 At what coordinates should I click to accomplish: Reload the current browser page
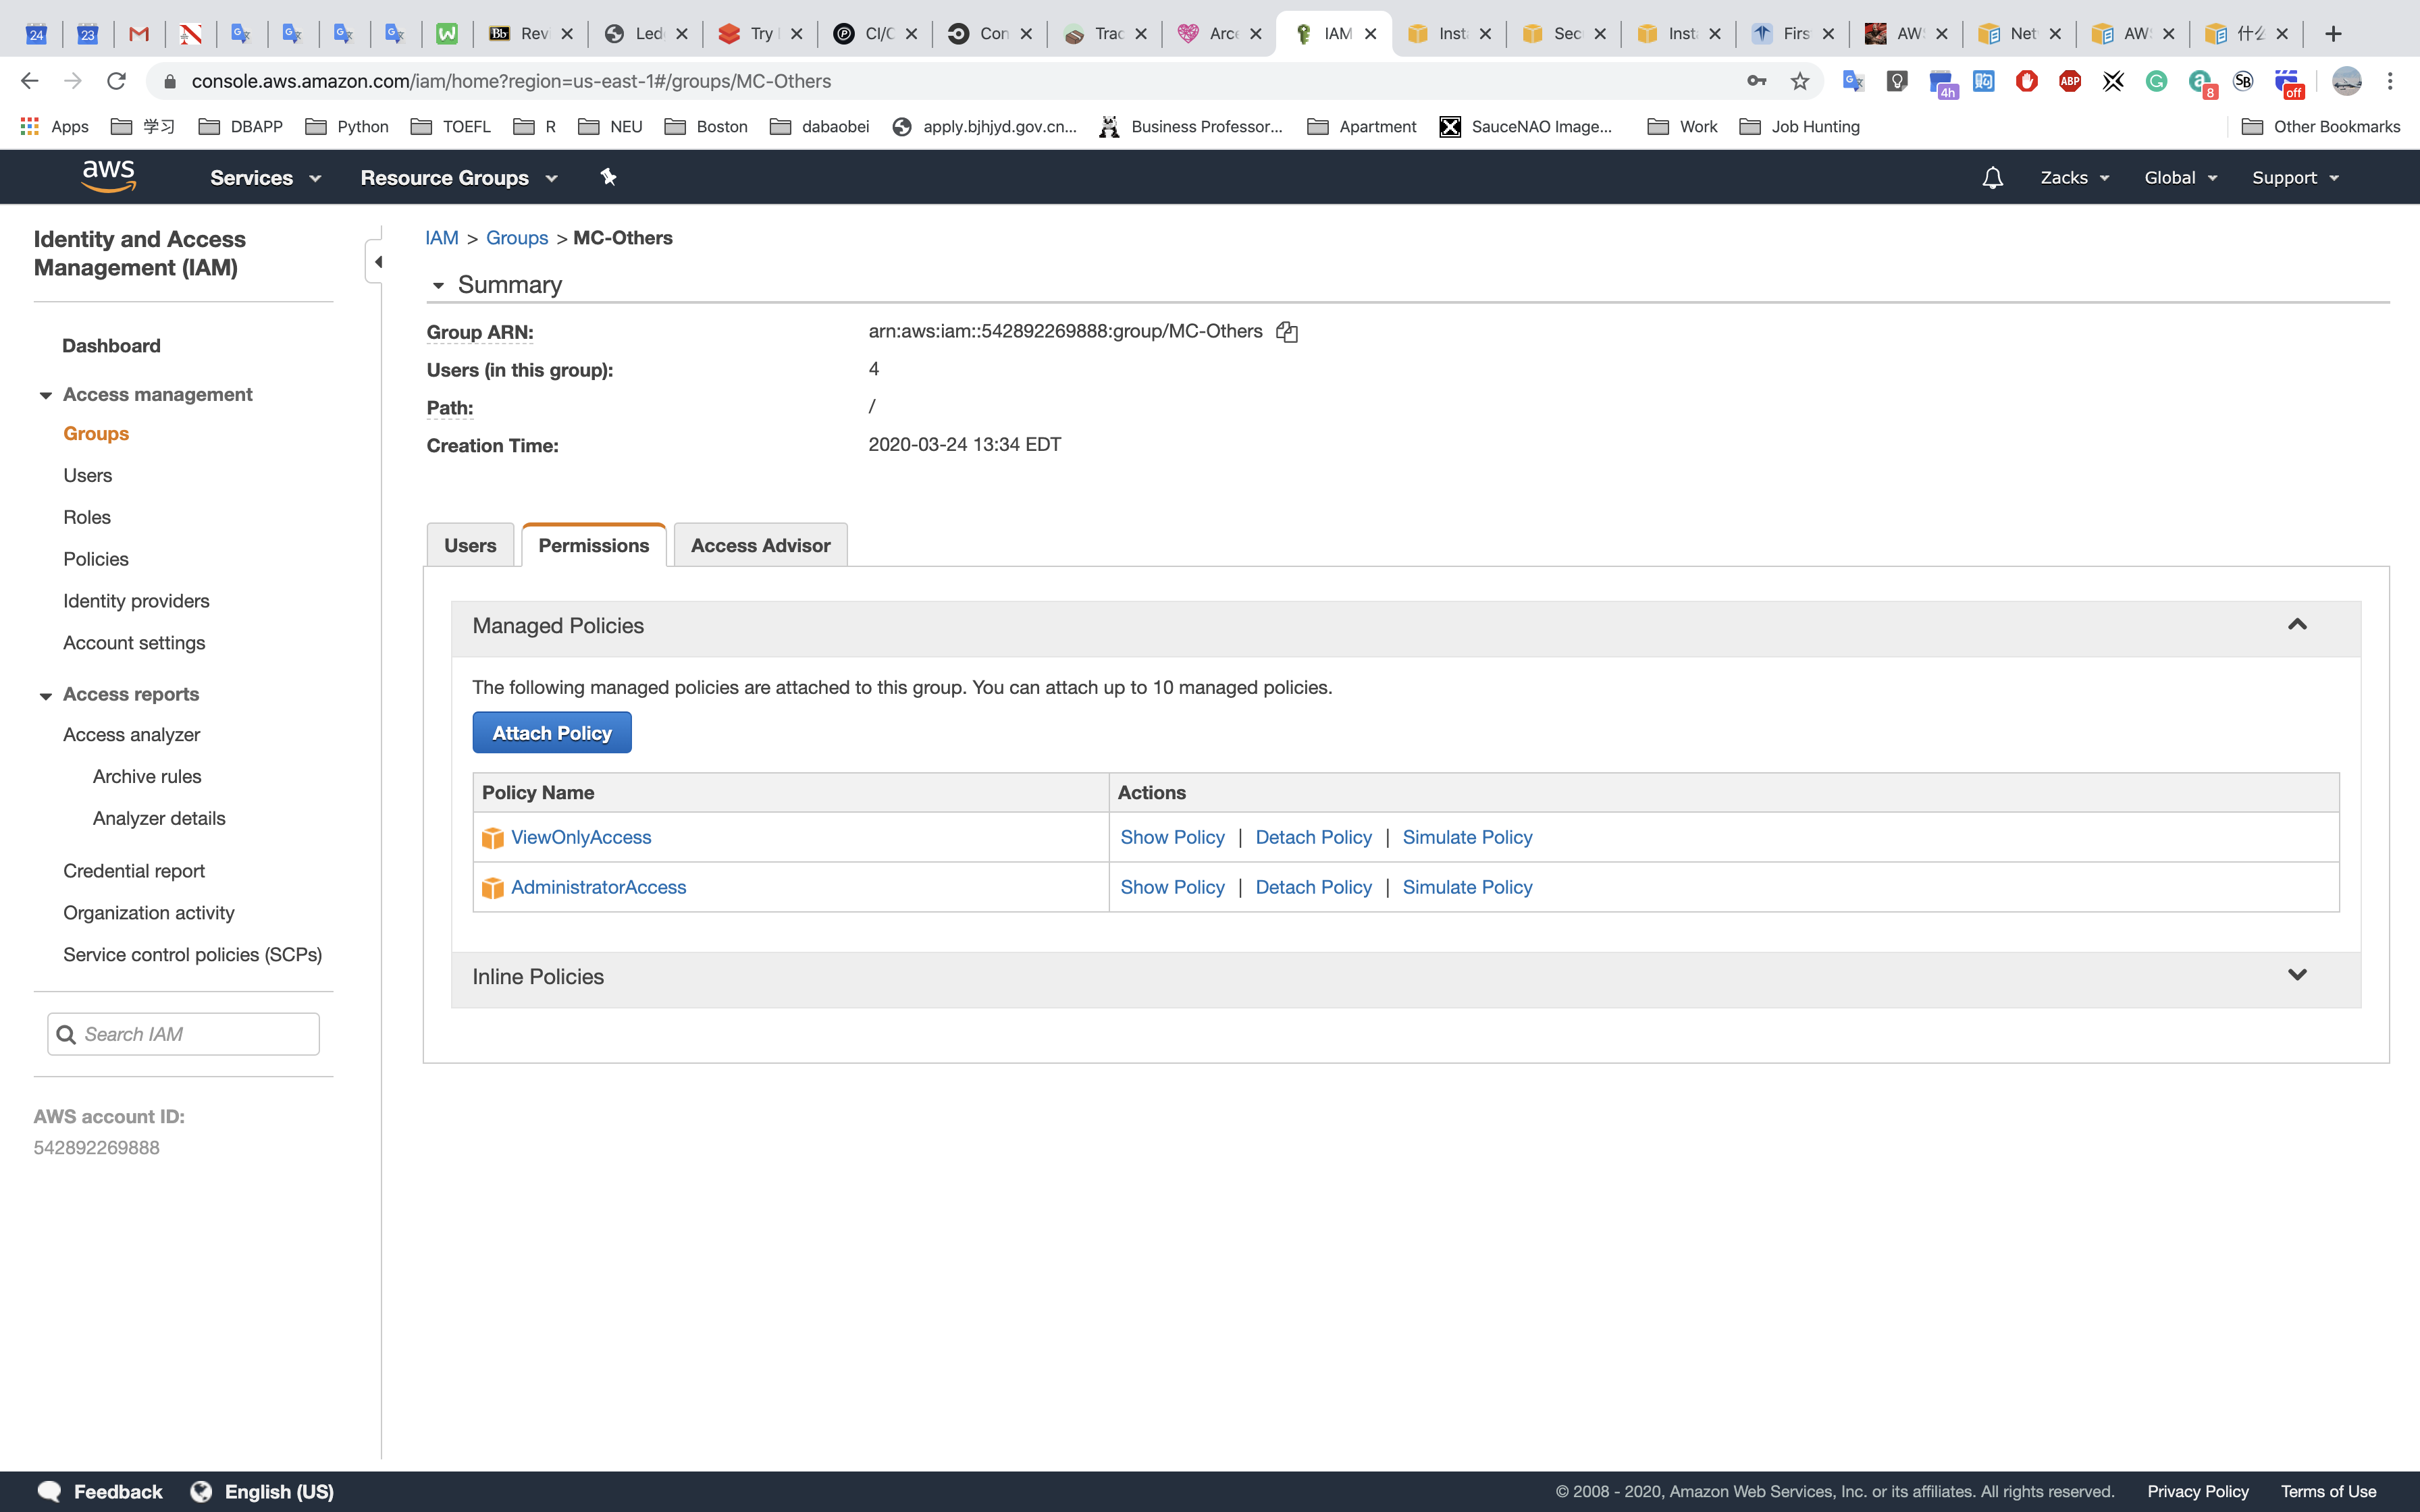[116, 81]
